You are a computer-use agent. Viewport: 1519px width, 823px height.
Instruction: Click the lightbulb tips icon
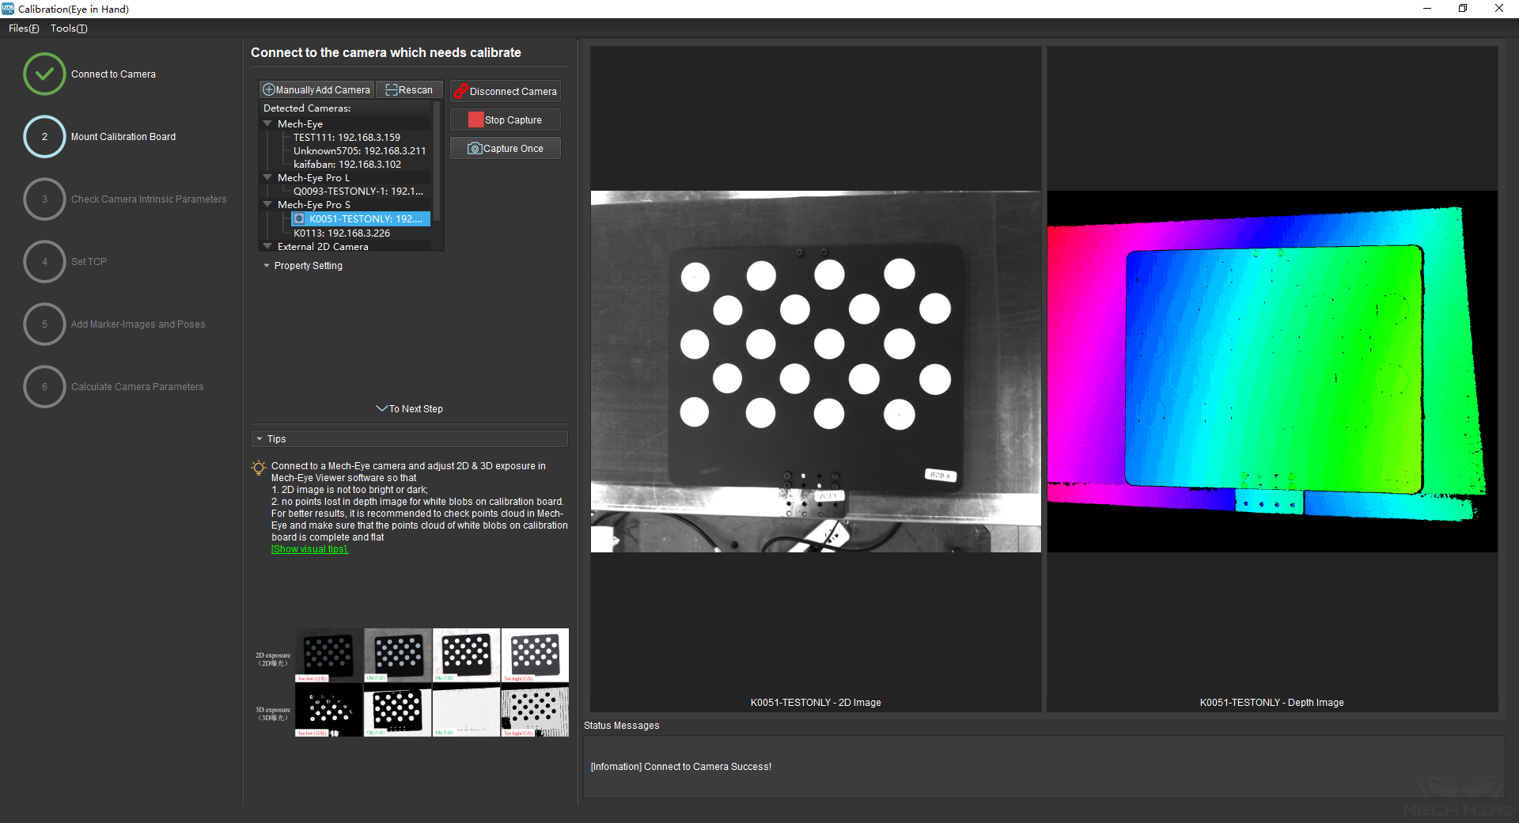pyautogui.click(x=259, y=468)
